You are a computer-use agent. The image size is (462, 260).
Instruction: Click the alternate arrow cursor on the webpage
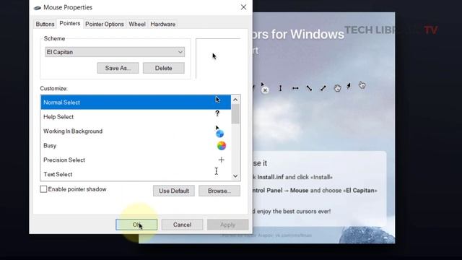tap(349, 86)
